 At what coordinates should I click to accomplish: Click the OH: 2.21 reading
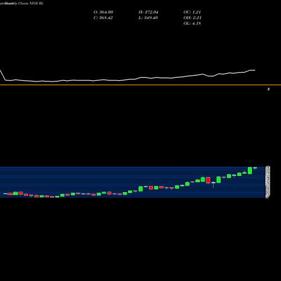coord(192,18)
